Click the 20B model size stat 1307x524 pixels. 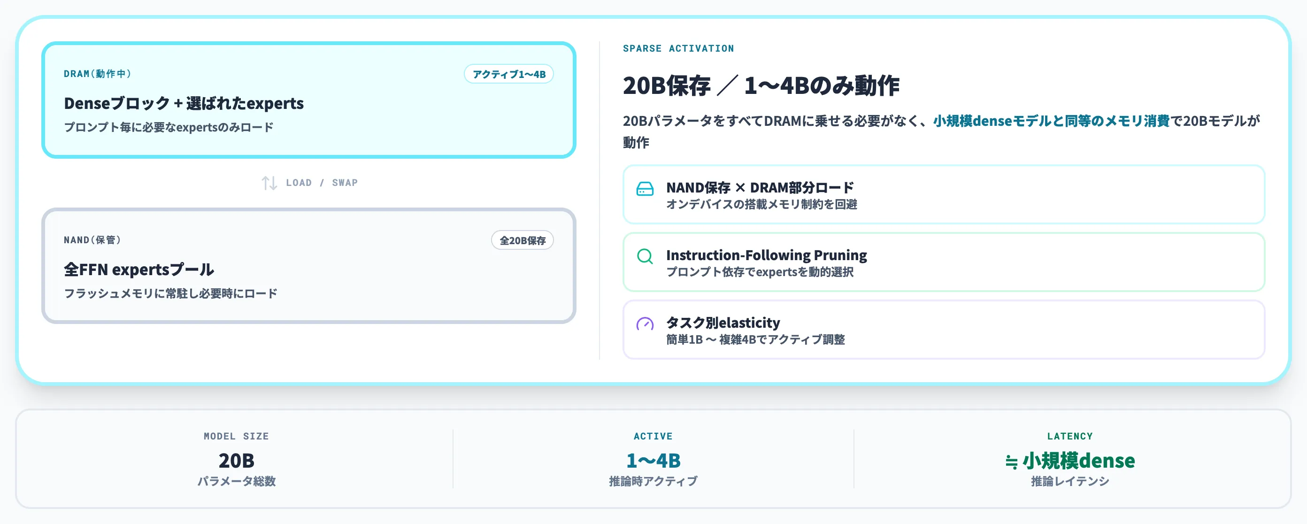237,460
